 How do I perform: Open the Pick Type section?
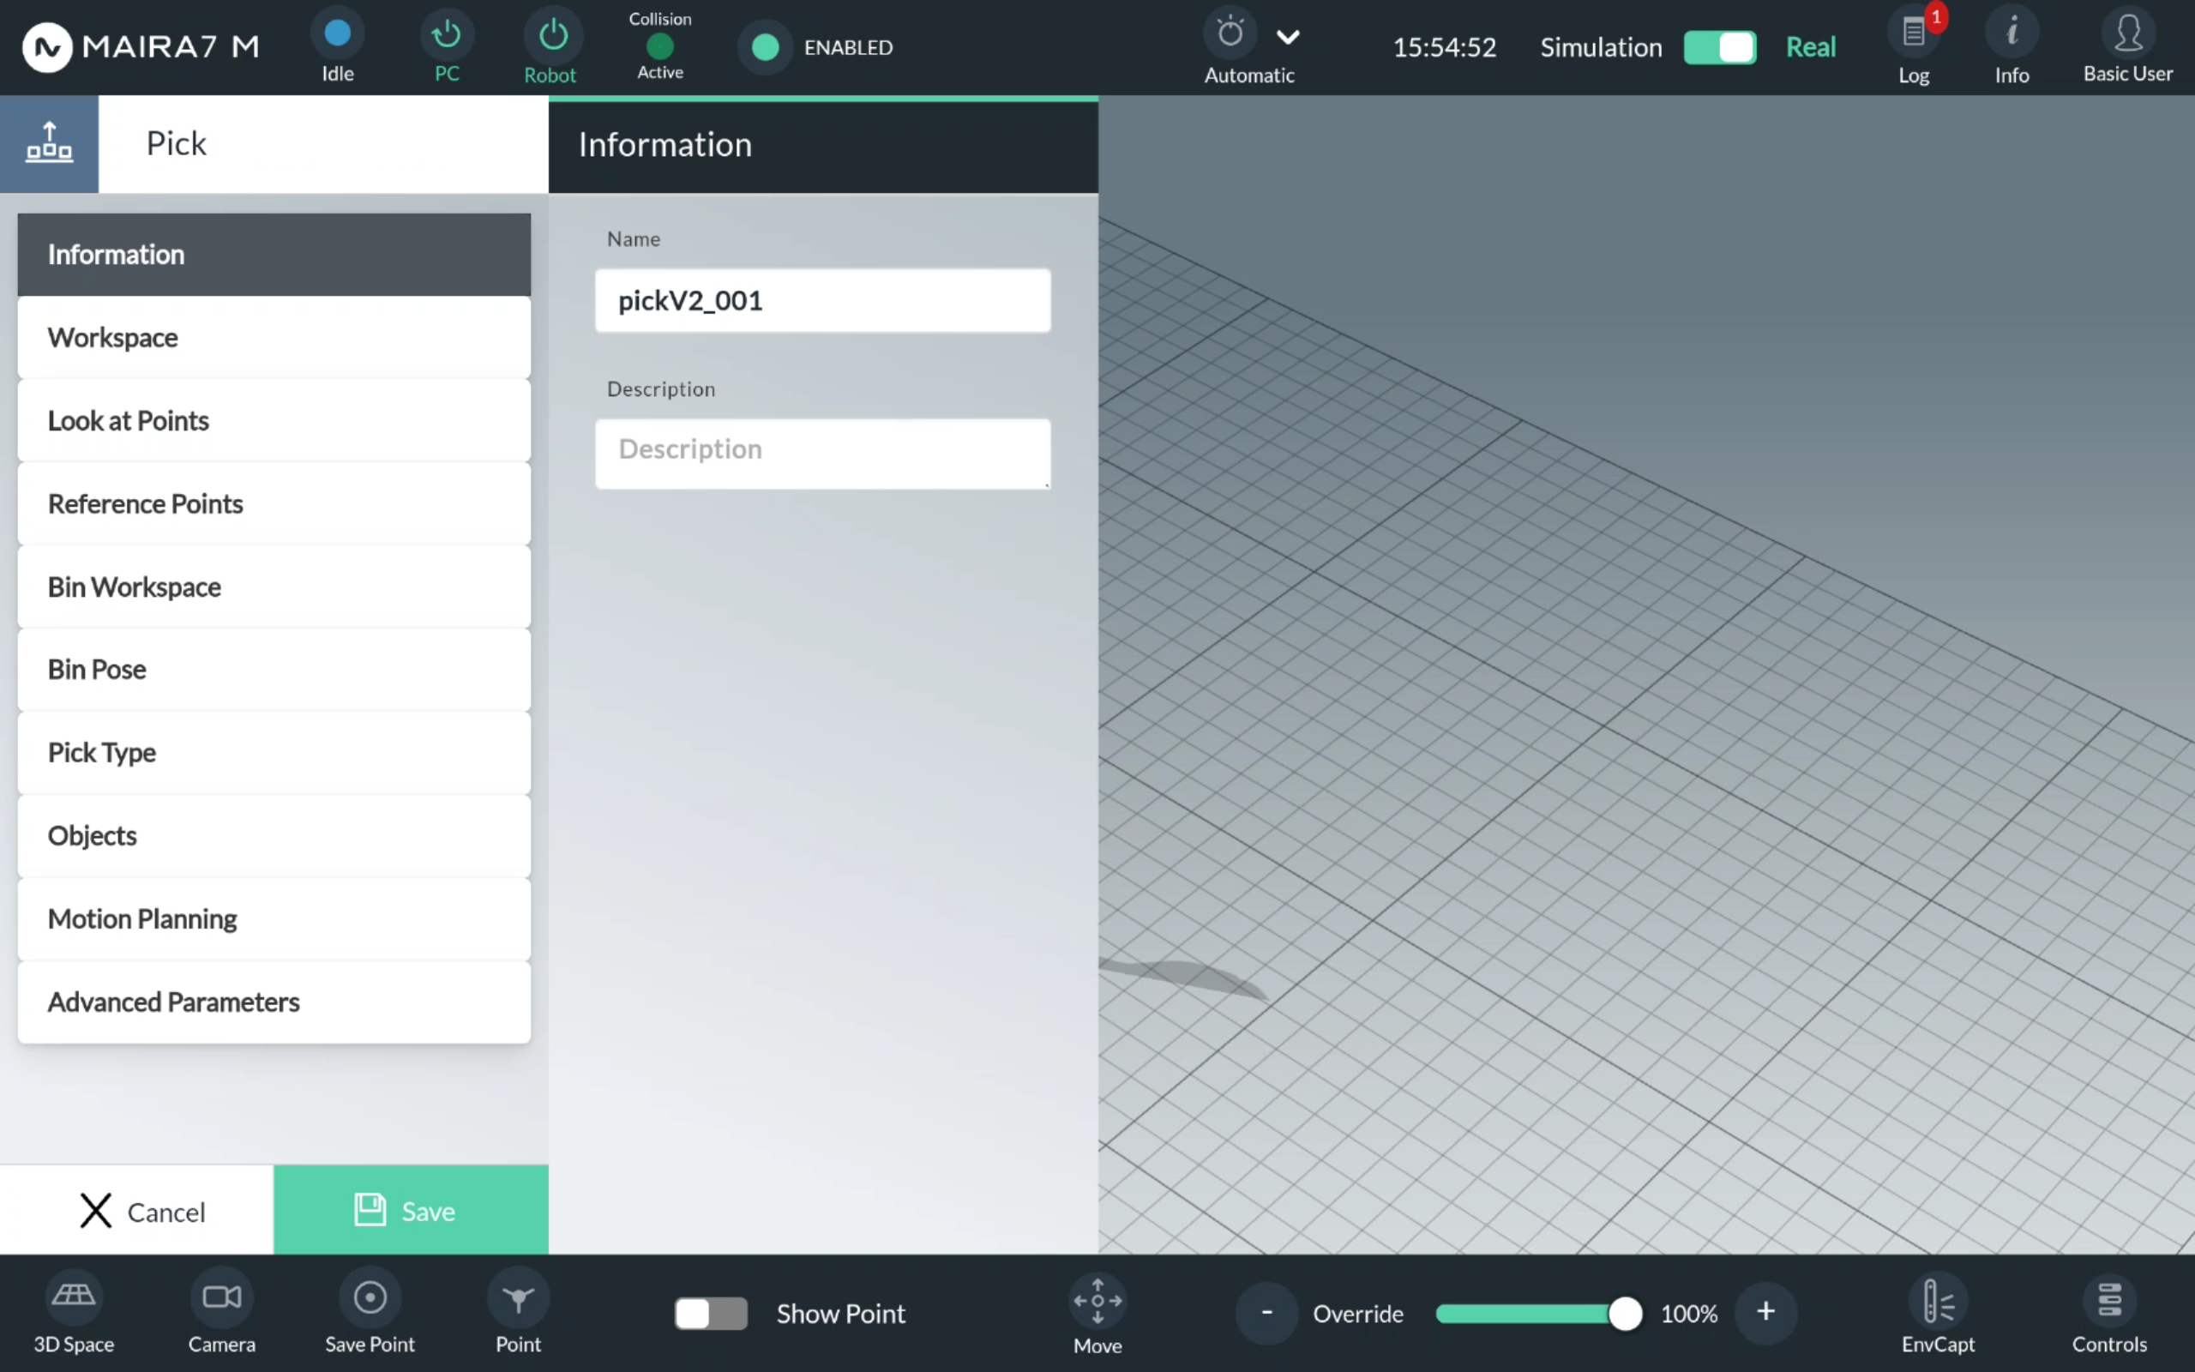(274, 753)
